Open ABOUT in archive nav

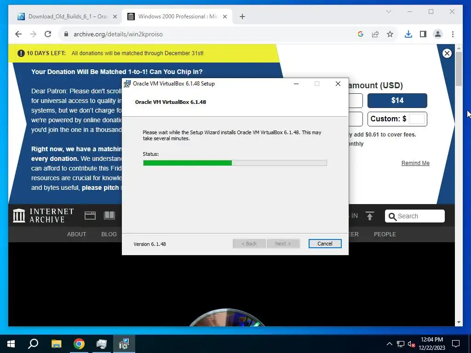coord(77,234)
